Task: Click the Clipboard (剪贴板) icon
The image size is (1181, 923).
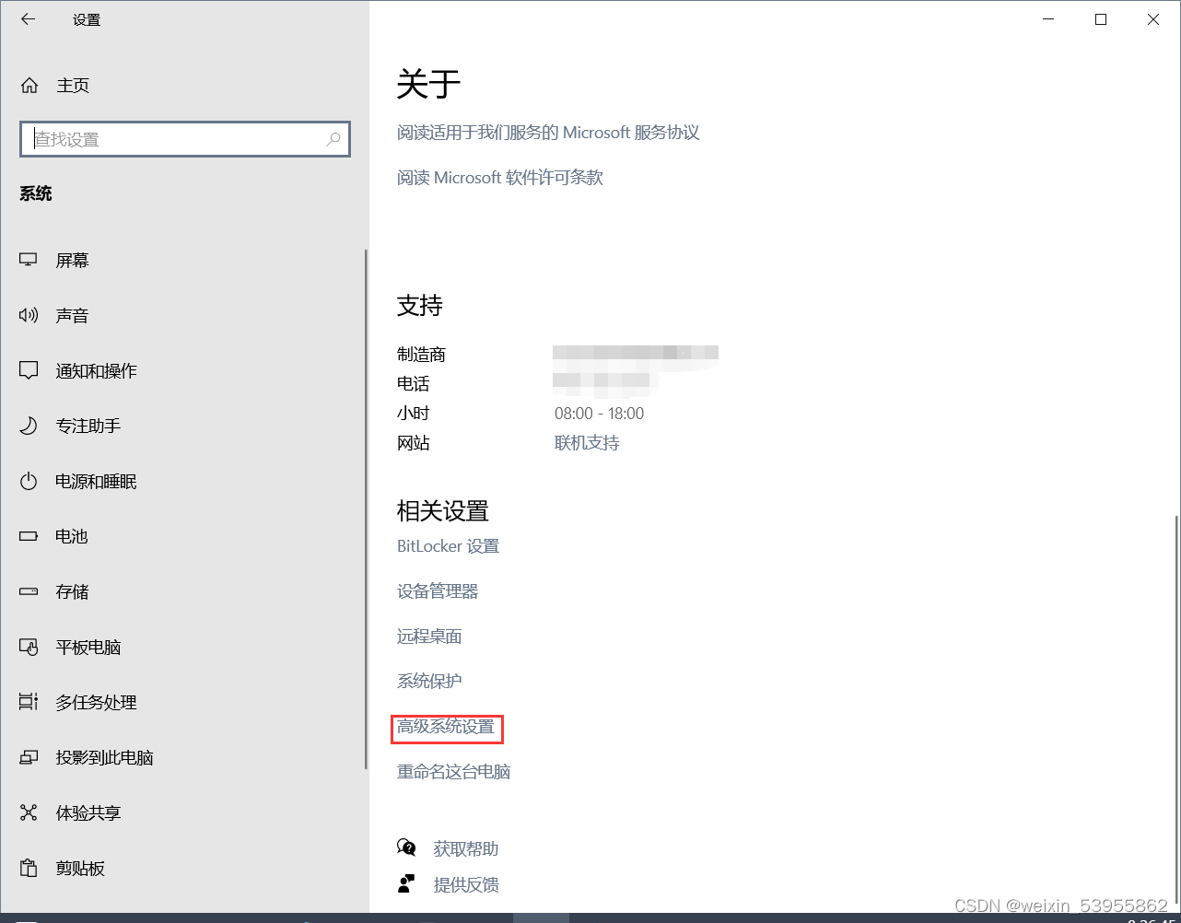Action: [x=29, y=869]
